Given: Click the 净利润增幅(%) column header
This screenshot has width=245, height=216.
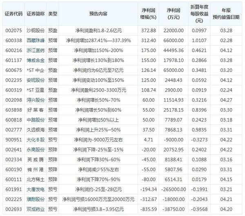Looking at the screenshot, I should [148, 14].
